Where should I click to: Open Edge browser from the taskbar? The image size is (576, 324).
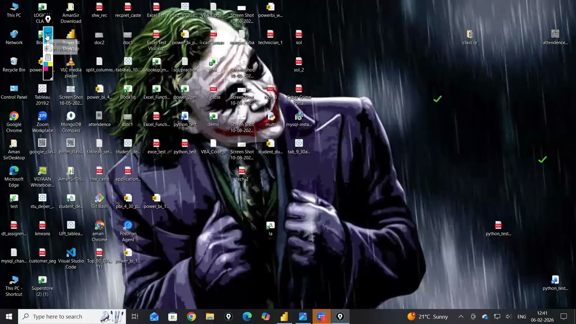coord(247,316)
